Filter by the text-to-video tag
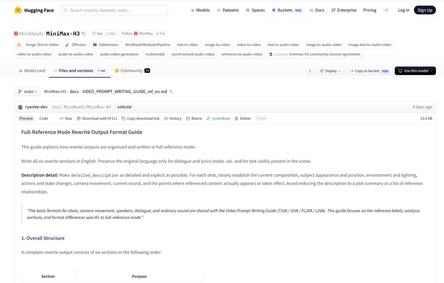This screenshot has height=283, width=444. pyautogui.click(x=188, y=45)
